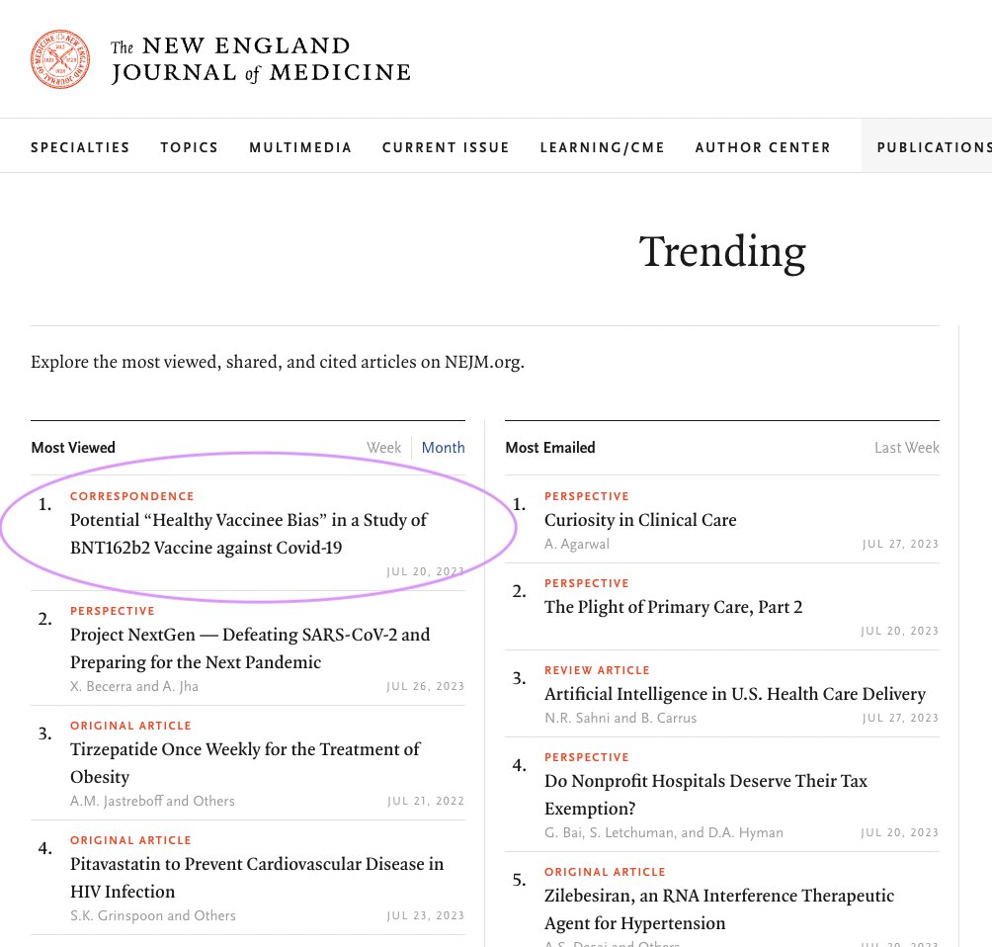Image resolution: width=992 pixels, height=947 pixels.
Task: Open the Author Center
Action: click(x=763, y=147)
